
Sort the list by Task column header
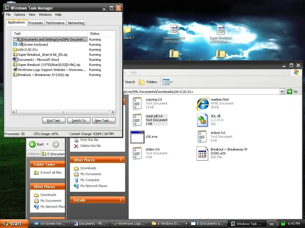point(49,34)
